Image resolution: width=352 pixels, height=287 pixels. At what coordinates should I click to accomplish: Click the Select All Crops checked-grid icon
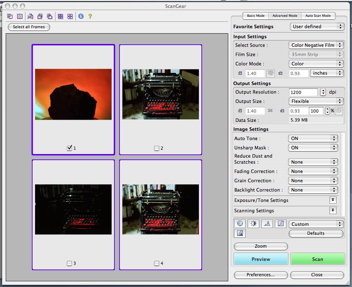point(60,16)
